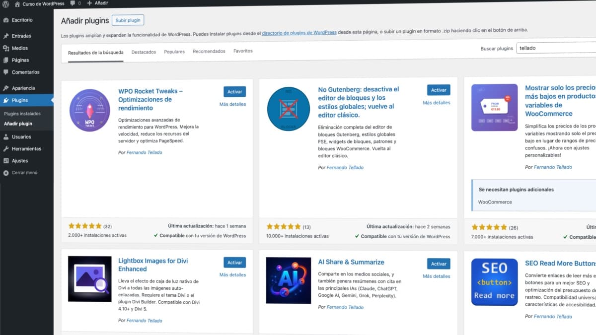Viewport: 596px width, 335px height.
Task: Activate the WPO Rocket Tweaks plugin
Action: 234,91
